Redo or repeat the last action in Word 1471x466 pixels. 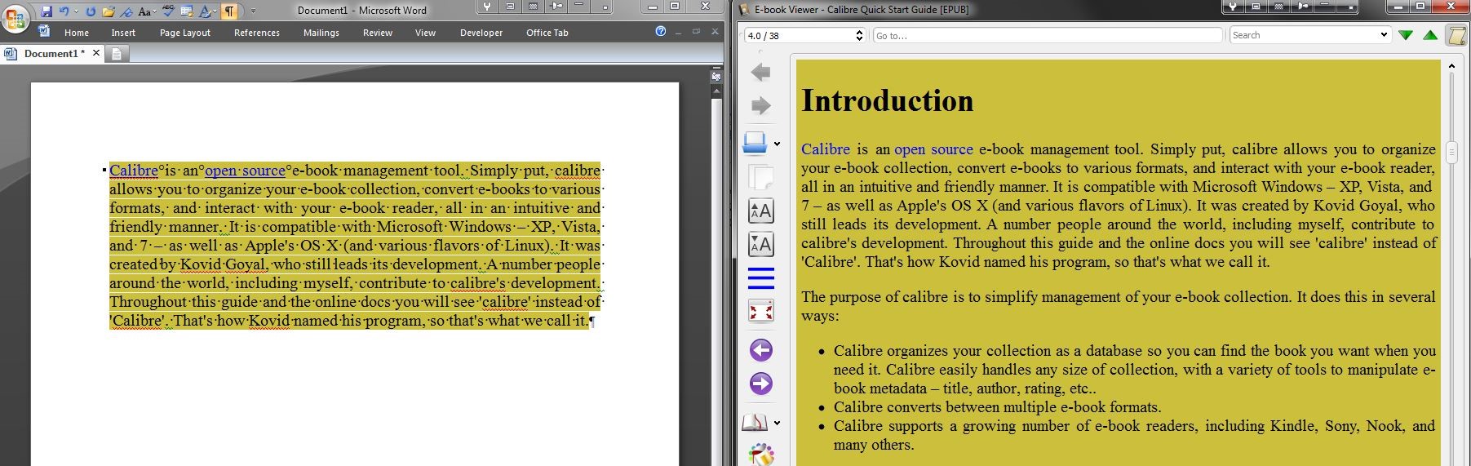(91, 11)
